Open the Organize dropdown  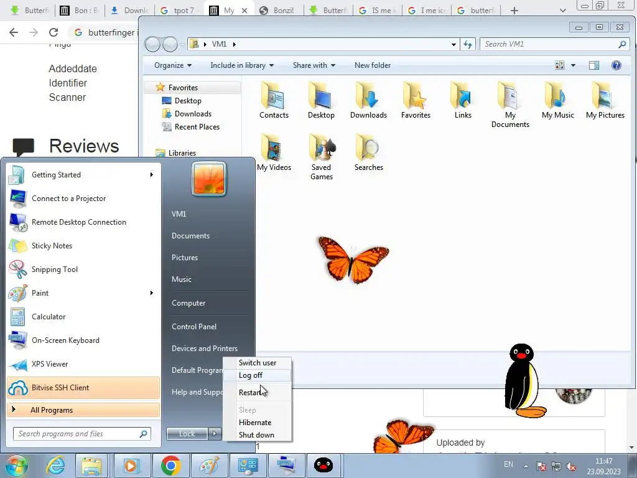tap(173, 65)
